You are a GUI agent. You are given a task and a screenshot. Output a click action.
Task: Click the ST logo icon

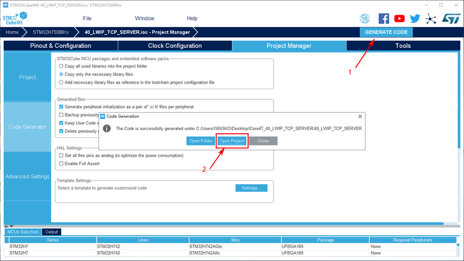tap(451, 18)
